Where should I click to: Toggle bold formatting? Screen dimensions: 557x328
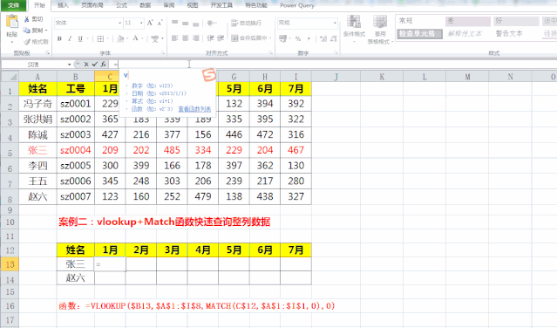[59, 38]
